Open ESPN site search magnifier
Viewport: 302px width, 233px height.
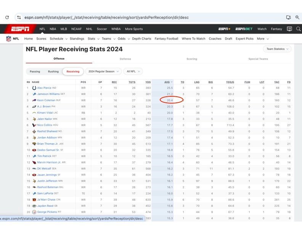point(298,29)
